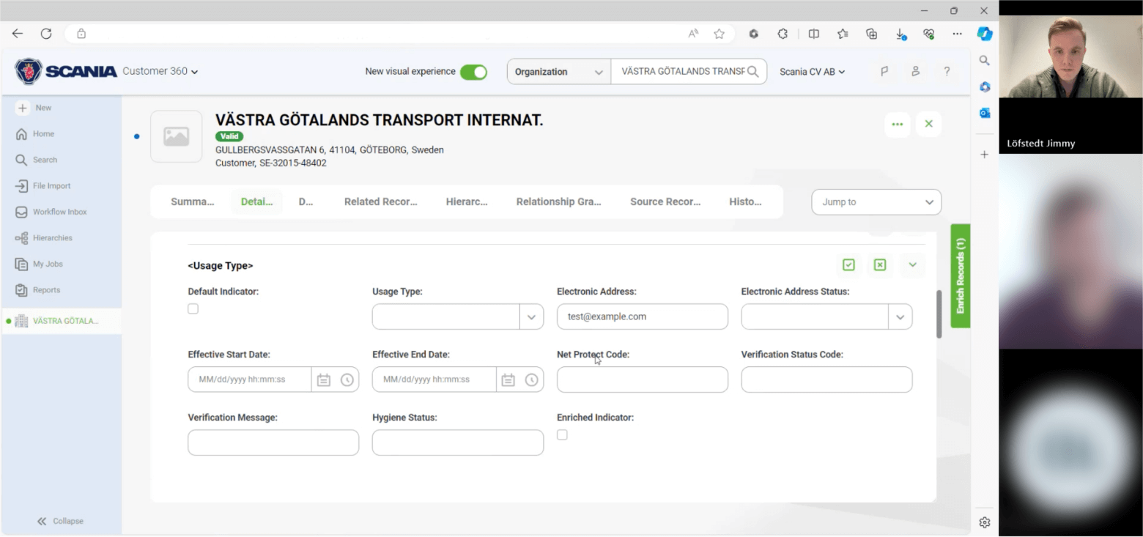Switch to the Summary tab

coord(193,201)
